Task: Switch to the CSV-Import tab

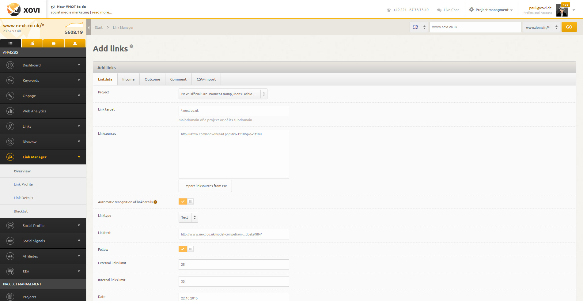Action: 206,79
